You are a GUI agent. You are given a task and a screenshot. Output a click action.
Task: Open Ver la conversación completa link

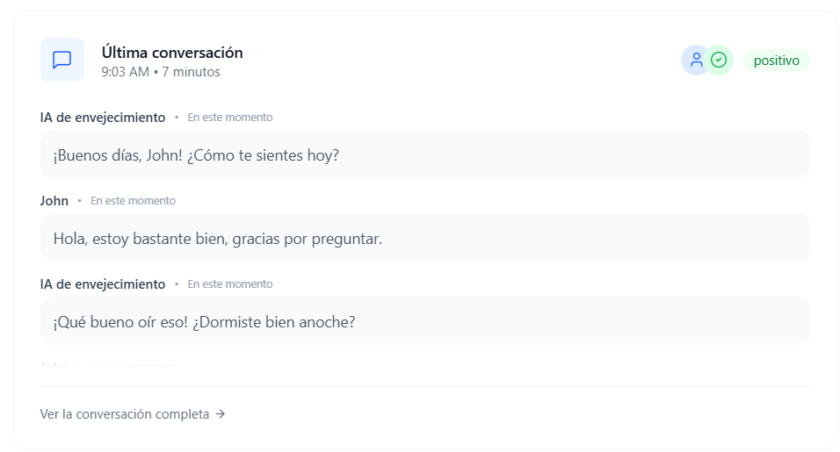click(x=125, y=414)
